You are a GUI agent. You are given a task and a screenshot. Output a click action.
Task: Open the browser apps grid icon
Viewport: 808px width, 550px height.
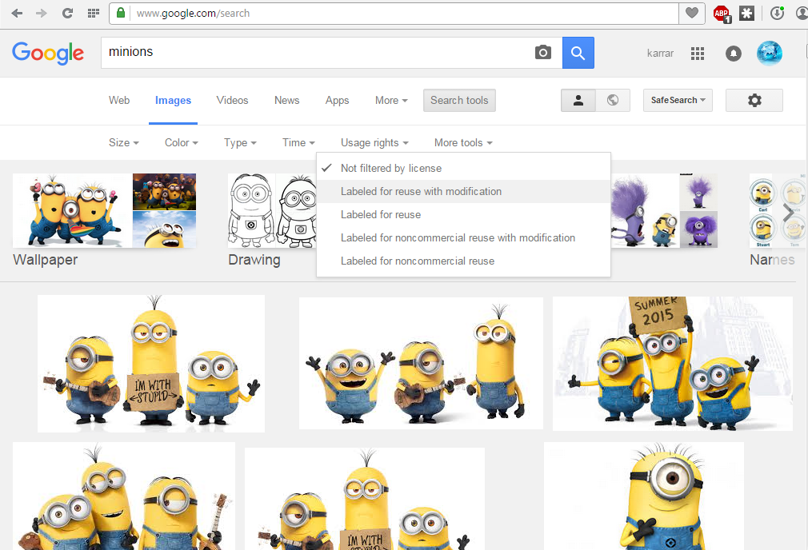[x=94, y=13]
